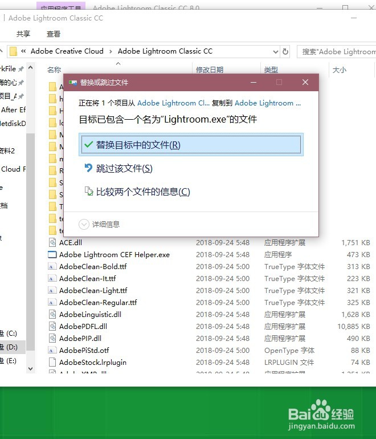Close the 替换或跳过文件 dialog
This screenshot has height=439, width=376.
tap(305, 82)
